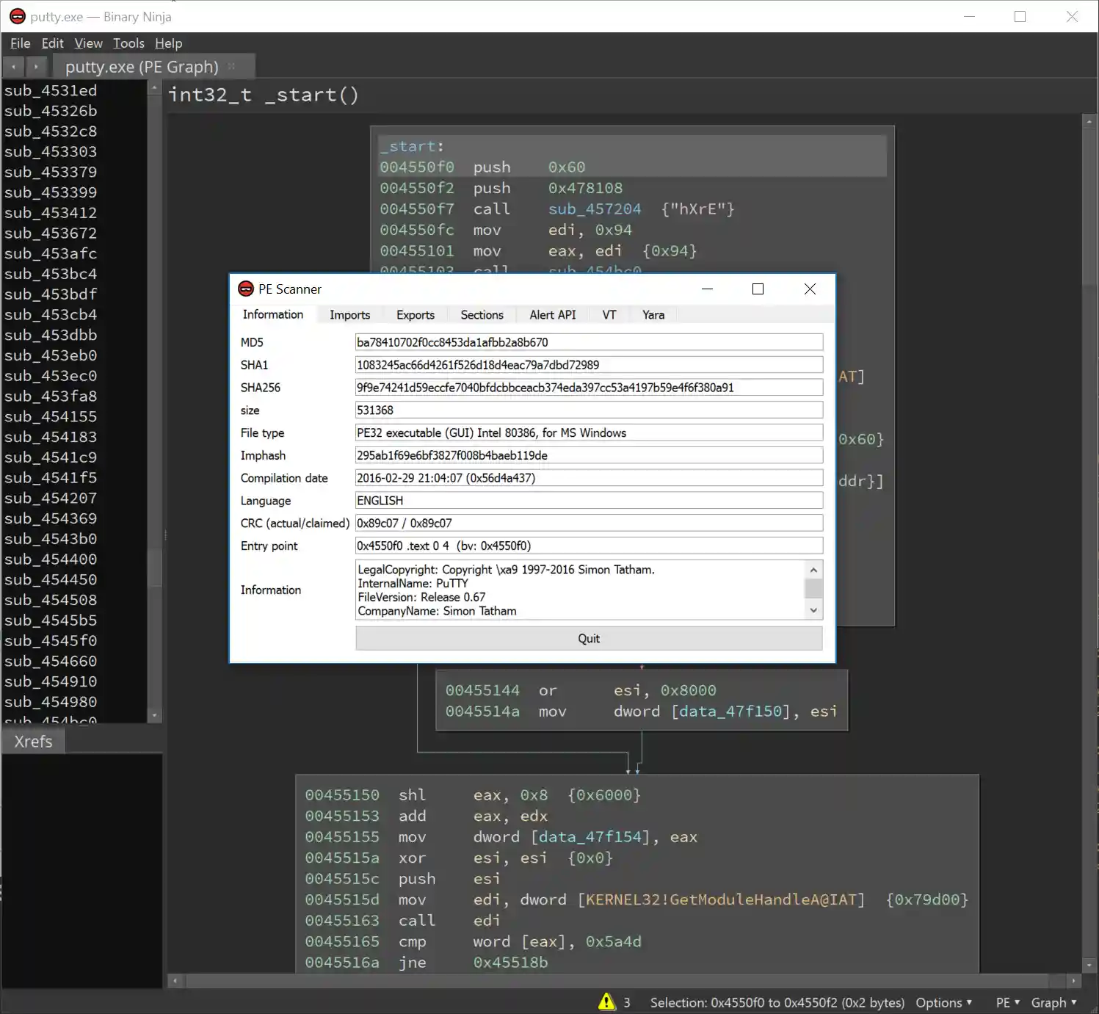Click the forward navigation arrow icon

tap(35, 67)
